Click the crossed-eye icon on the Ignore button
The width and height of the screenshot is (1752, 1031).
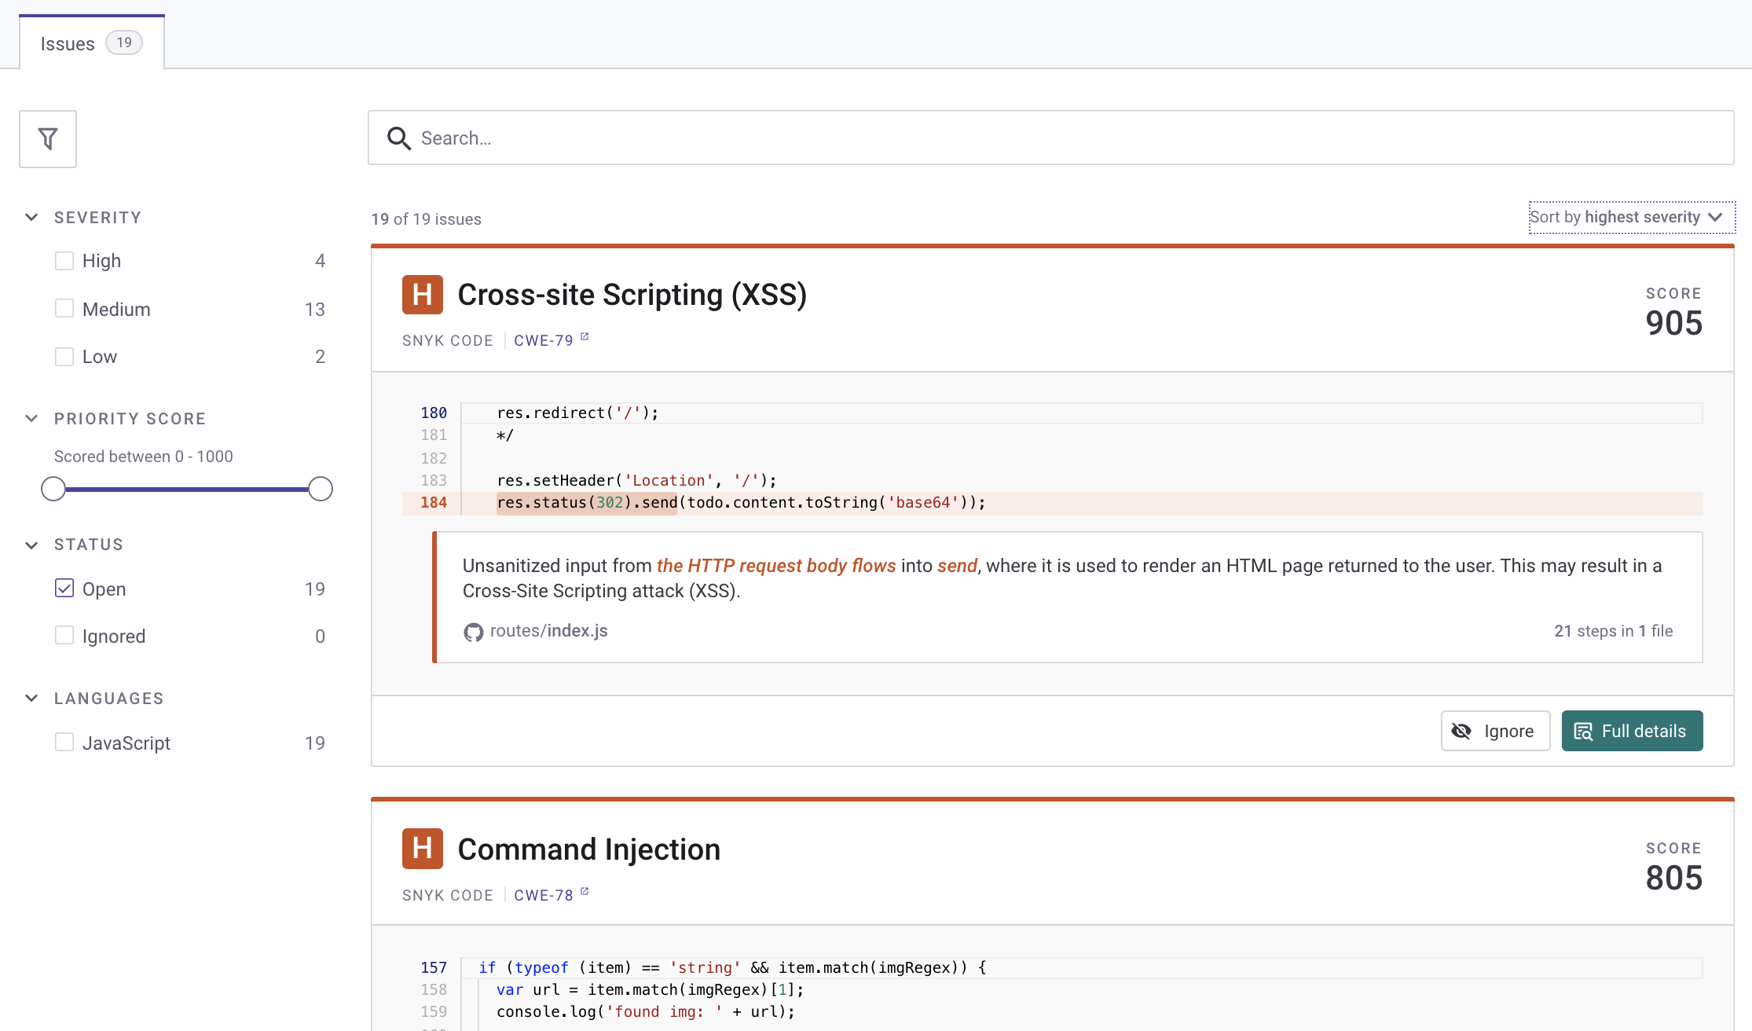click(1461, 732)
